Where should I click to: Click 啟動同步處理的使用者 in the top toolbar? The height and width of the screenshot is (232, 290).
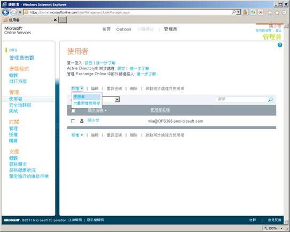[x=164, y=89]
